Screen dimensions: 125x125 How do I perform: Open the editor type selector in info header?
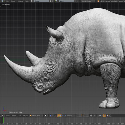point(2,1)
